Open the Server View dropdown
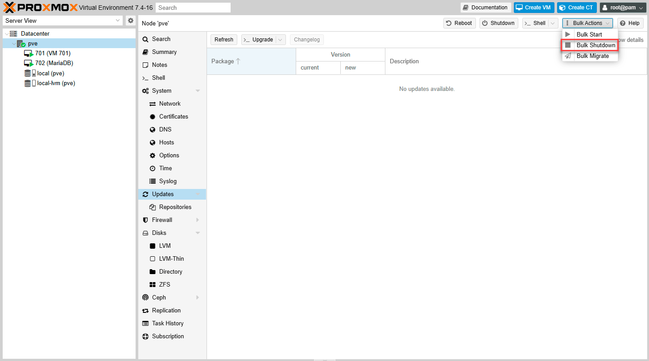The height and width of the screenshot is (361, 649). point(118,21)
